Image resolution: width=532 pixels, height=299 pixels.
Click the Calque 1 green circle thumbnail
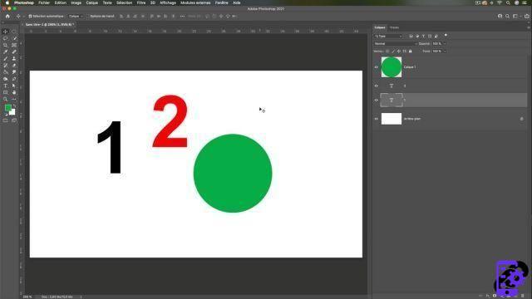click(x=392, y=67)
